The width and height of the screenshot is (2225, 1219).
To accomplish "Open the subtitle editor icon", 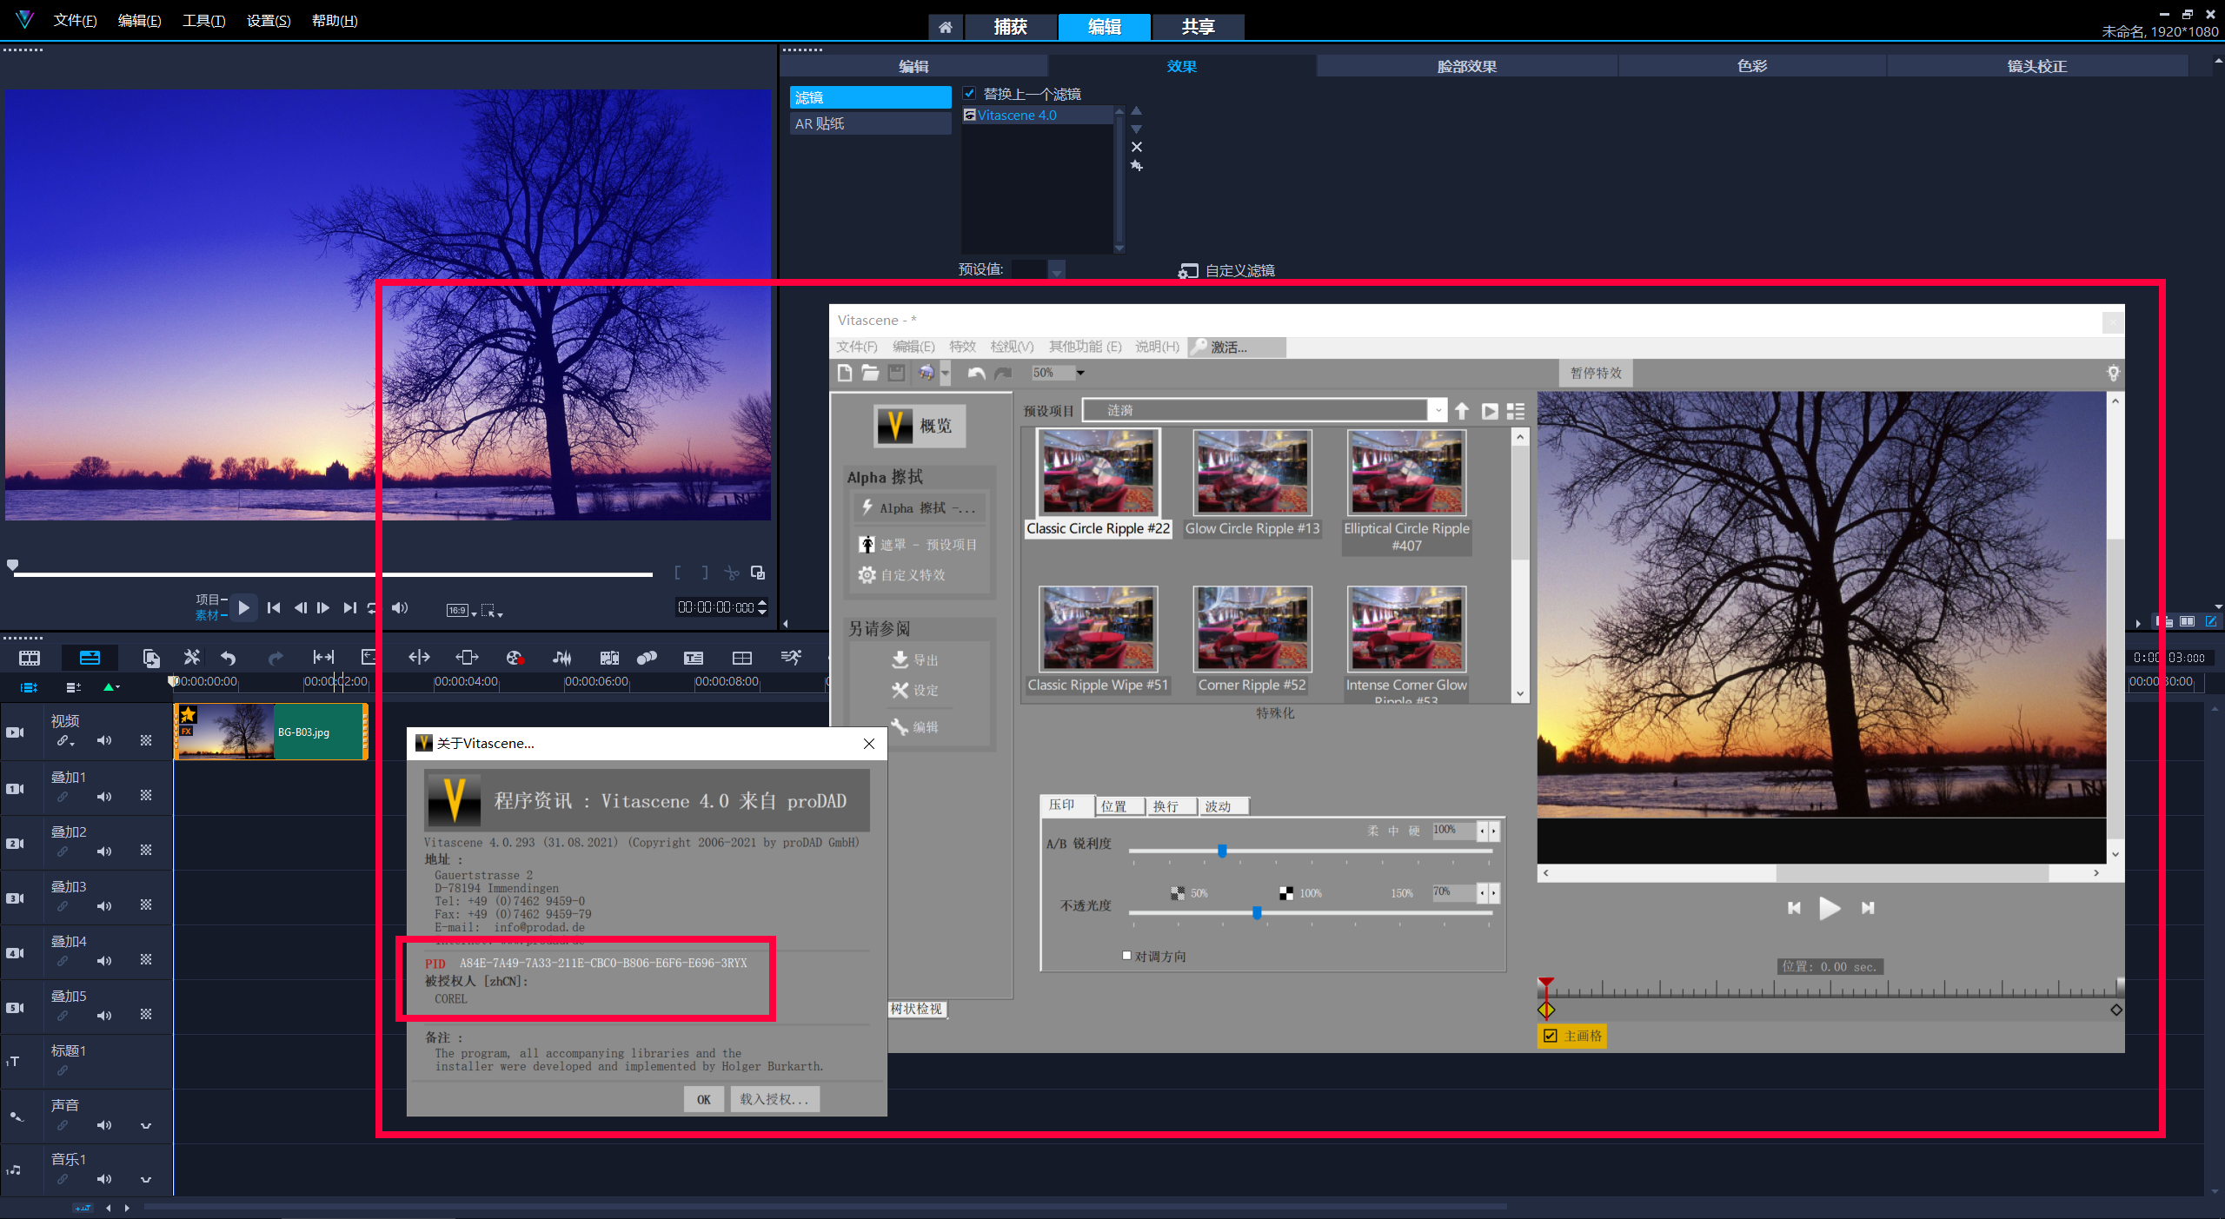I will pos(693,658).
